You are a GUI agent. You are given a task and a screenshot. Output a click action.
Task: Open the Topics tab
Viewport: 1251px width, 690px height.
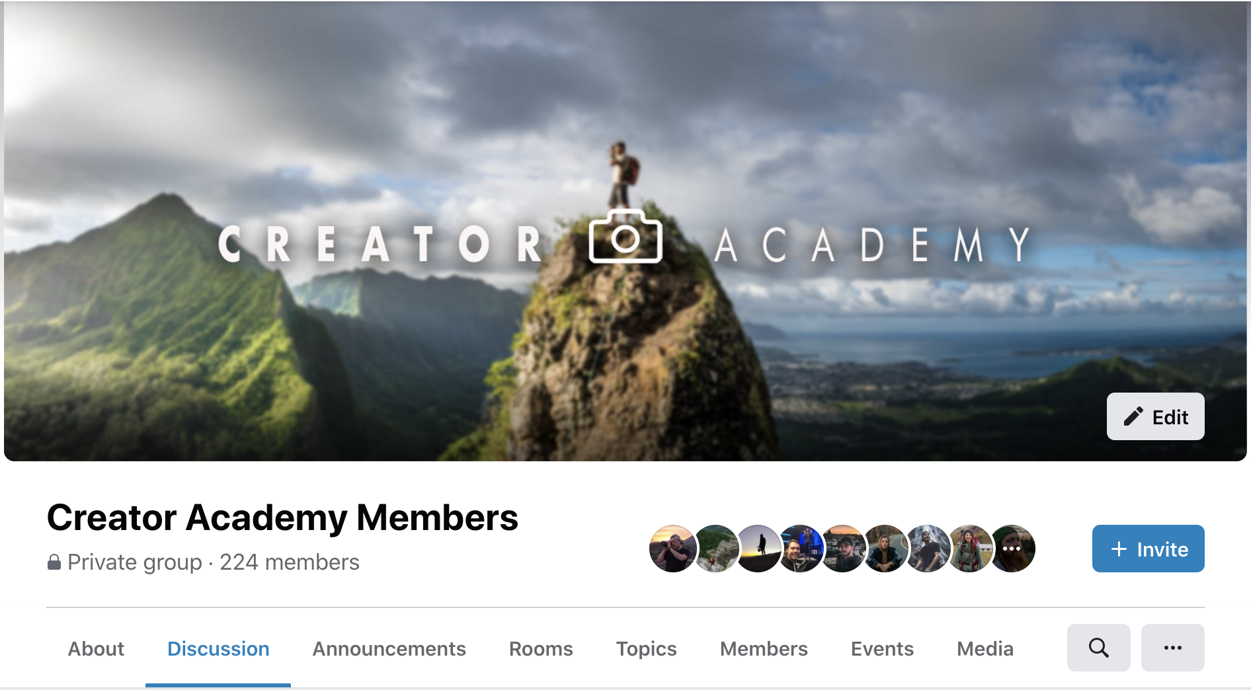click(646, 648)
